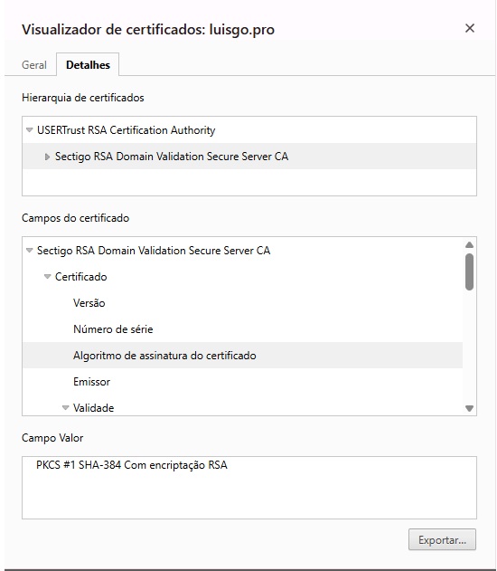This screenshot has height=571, width=497.
Task: Collapse the Certificado fields node
Action: [x=47, y=276]
